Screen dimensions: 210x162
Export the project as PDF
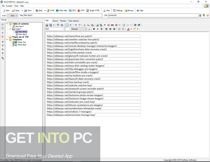point(81,11)
